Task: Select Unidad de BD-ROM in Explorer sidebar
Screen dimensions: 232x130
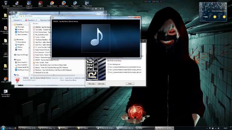Action: pyautogui.click(x=22, y=68)
